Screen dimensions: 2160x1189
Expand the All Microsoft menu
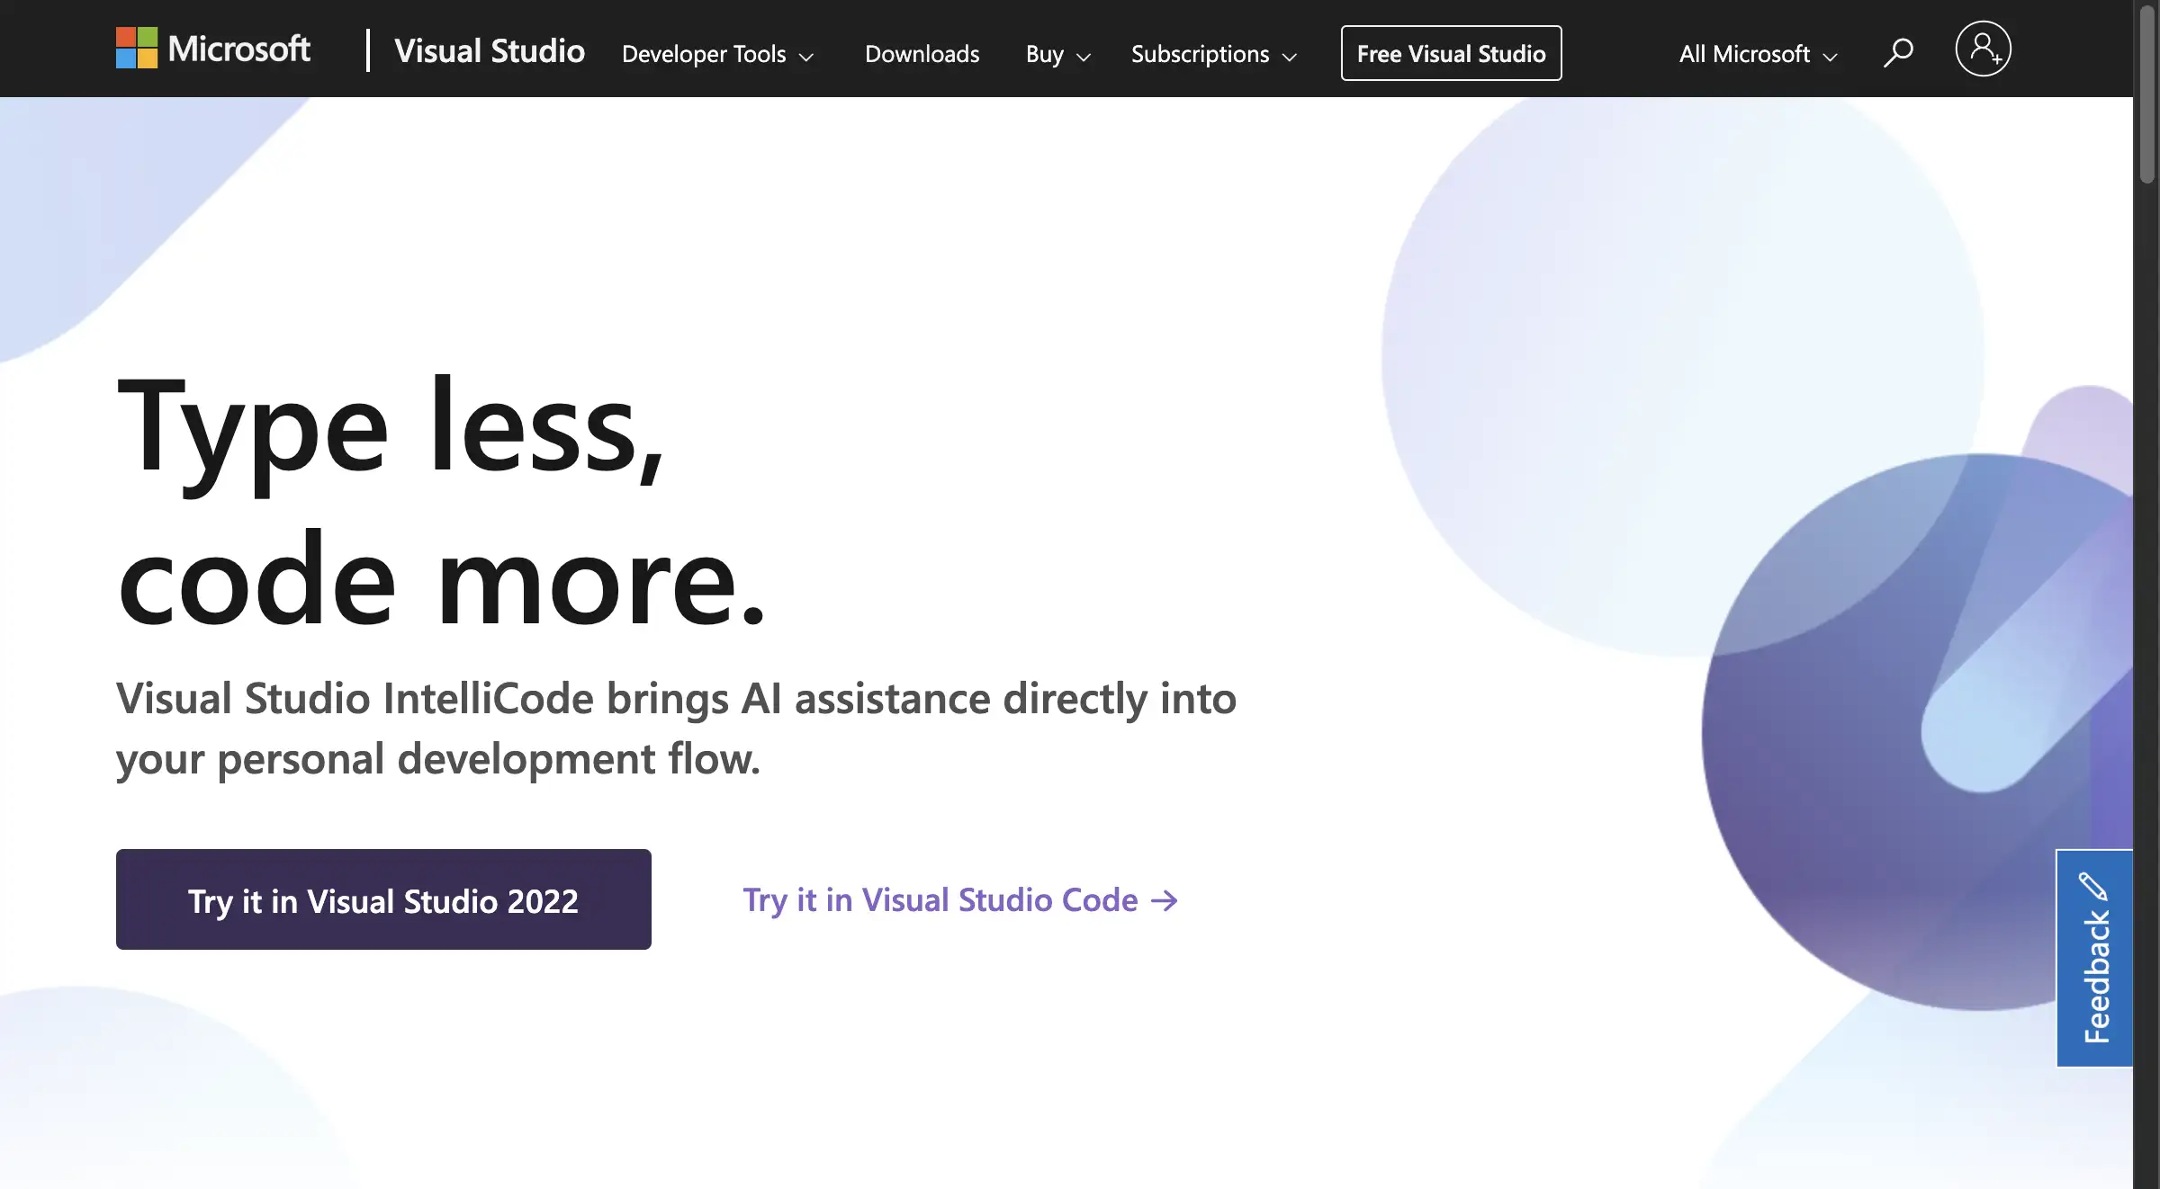tap(1758, 54)
